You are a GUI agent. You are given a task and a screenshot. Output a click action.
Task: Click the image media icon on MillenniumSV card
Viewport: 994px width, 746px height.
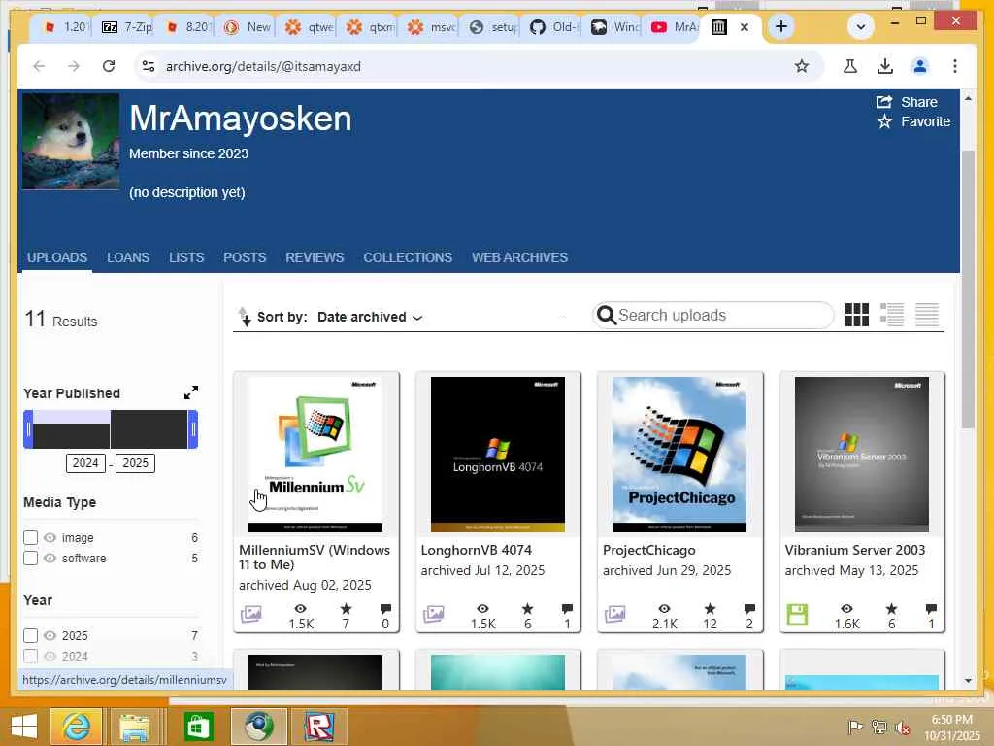coord(251,614)
